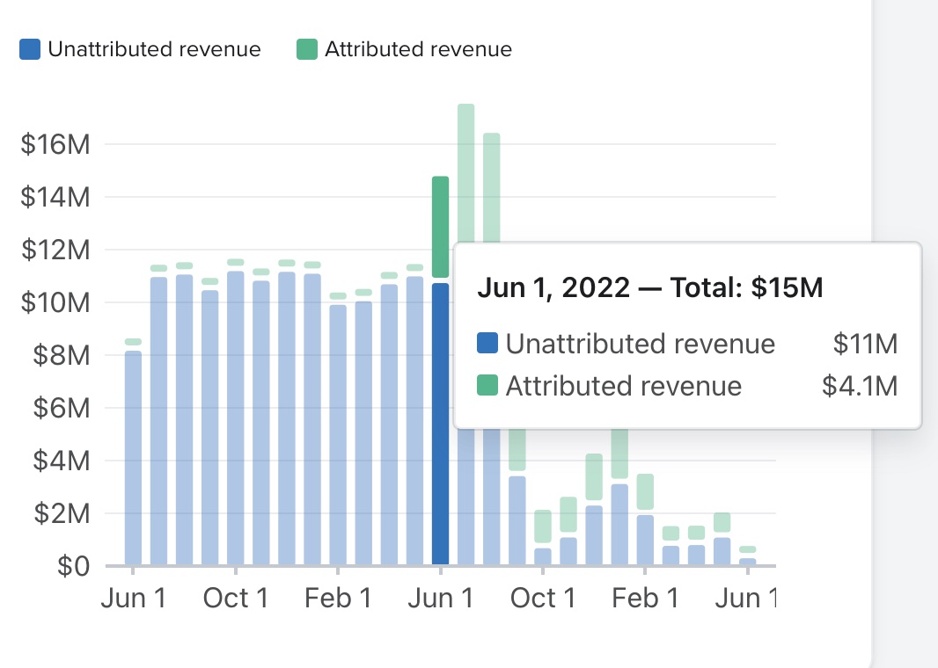This screenshot has width=938, height=668.
Task: Click the blue square icon inside the tooltip
Action: 487,344
